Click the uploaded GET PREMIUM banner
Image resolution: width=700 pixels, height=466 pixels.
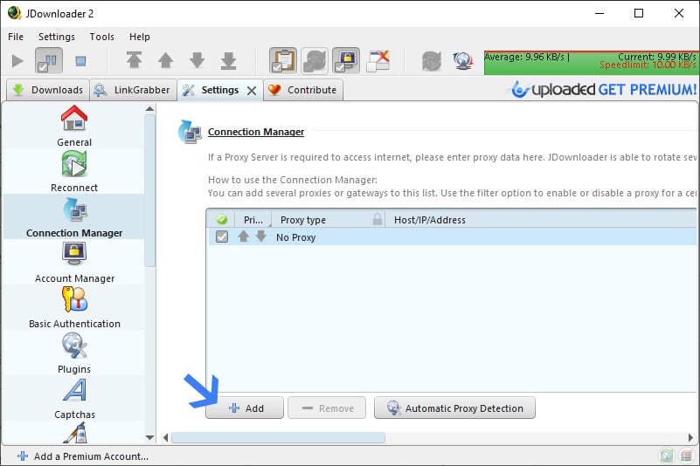point(604,89)
